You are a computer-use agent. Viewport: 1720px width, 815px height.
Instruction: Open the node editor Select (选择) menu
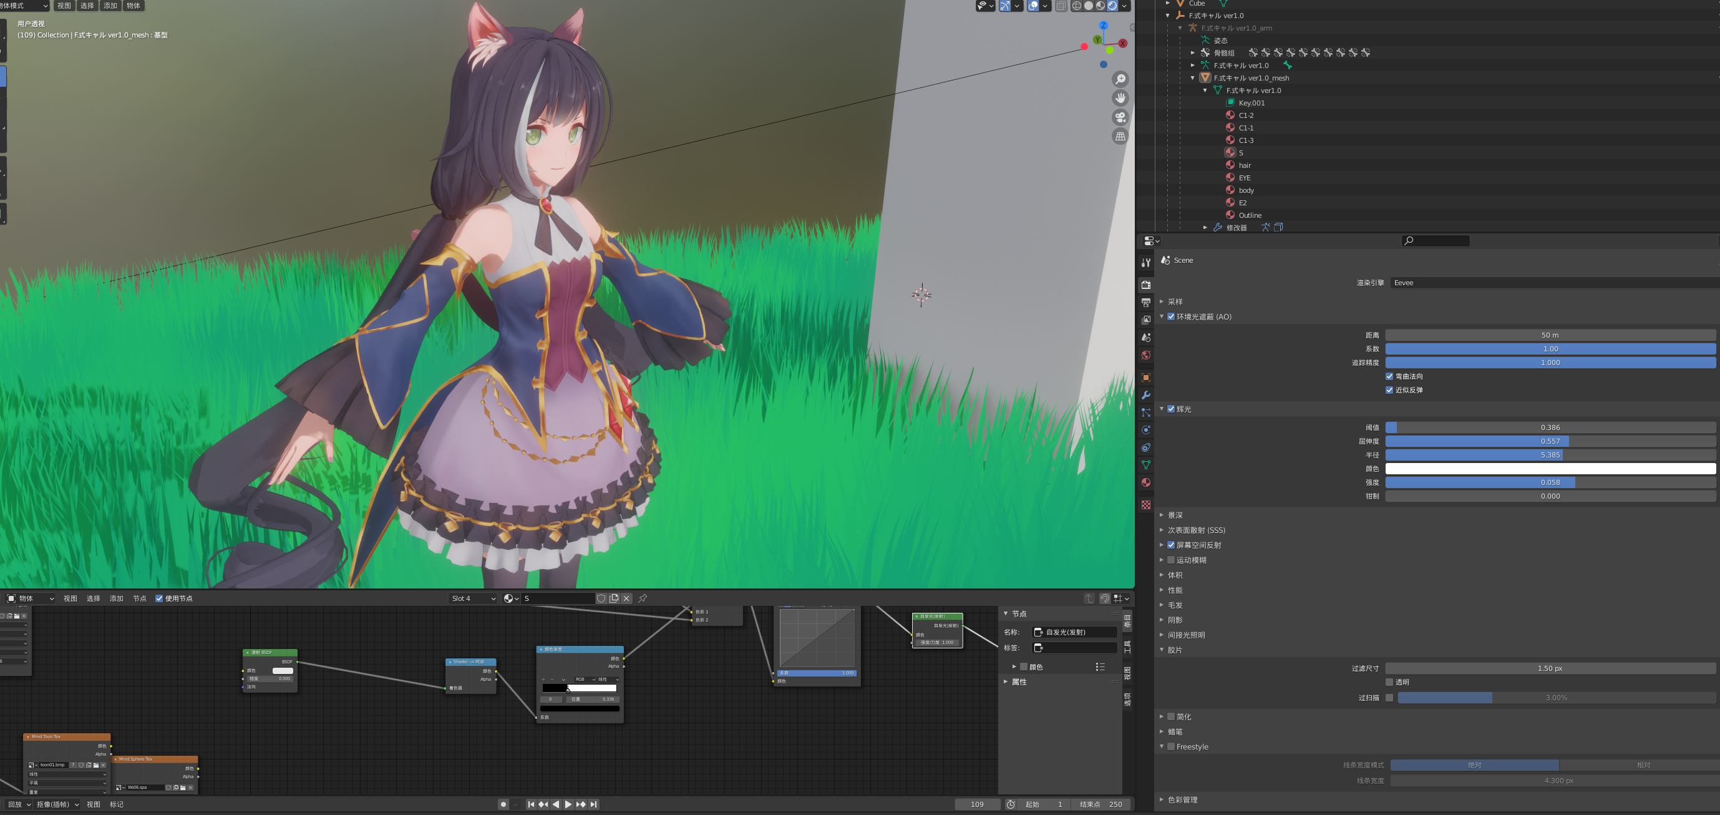click(94, 598)
